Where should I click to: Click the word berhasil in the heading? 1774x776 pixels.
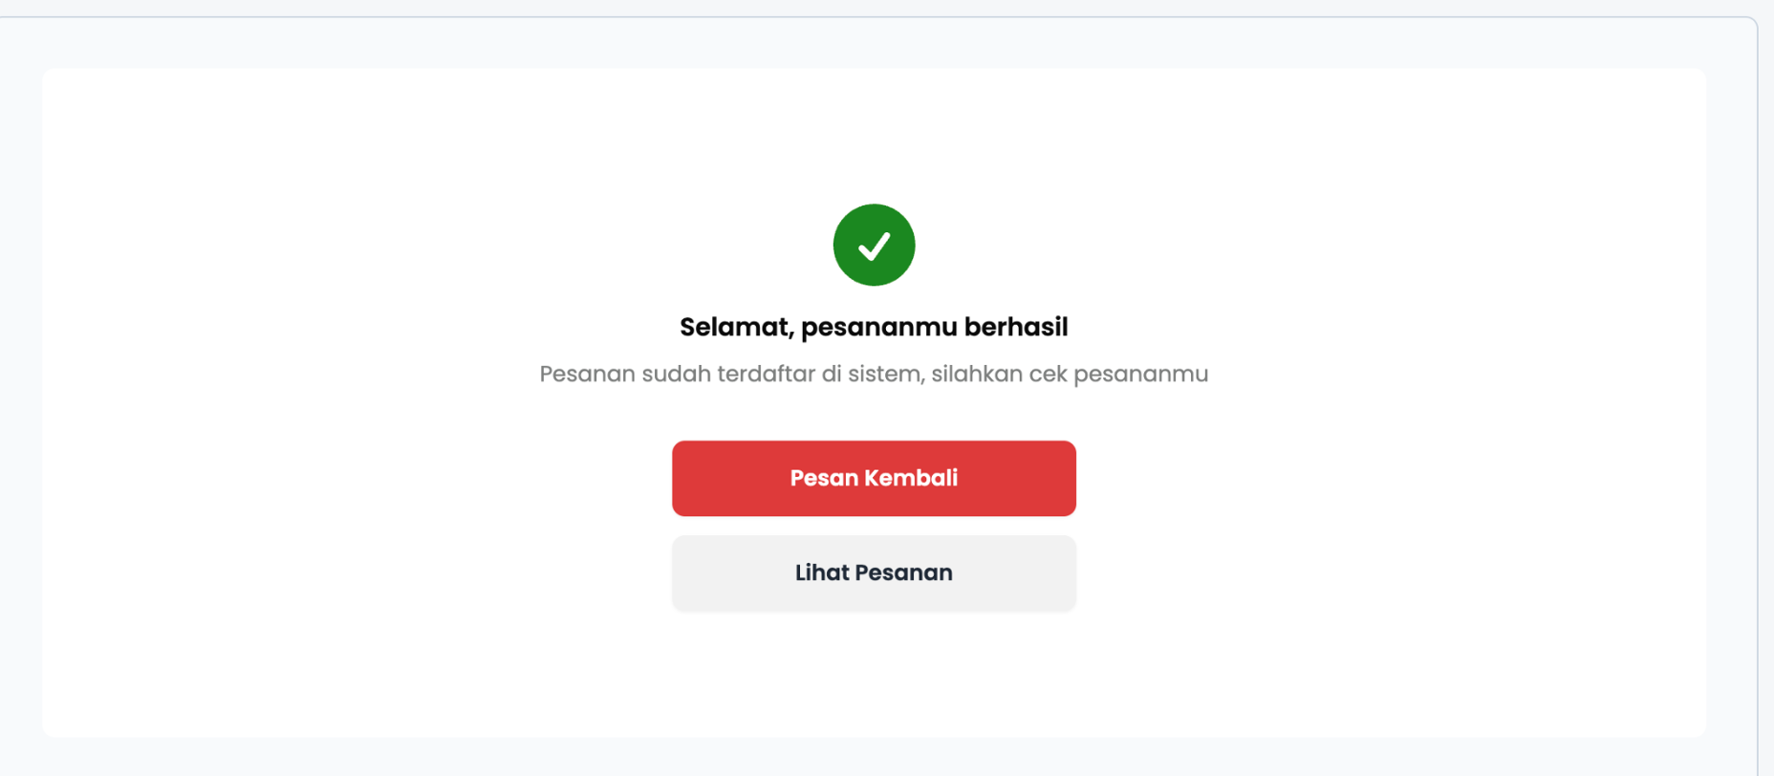coord(1016,327)
